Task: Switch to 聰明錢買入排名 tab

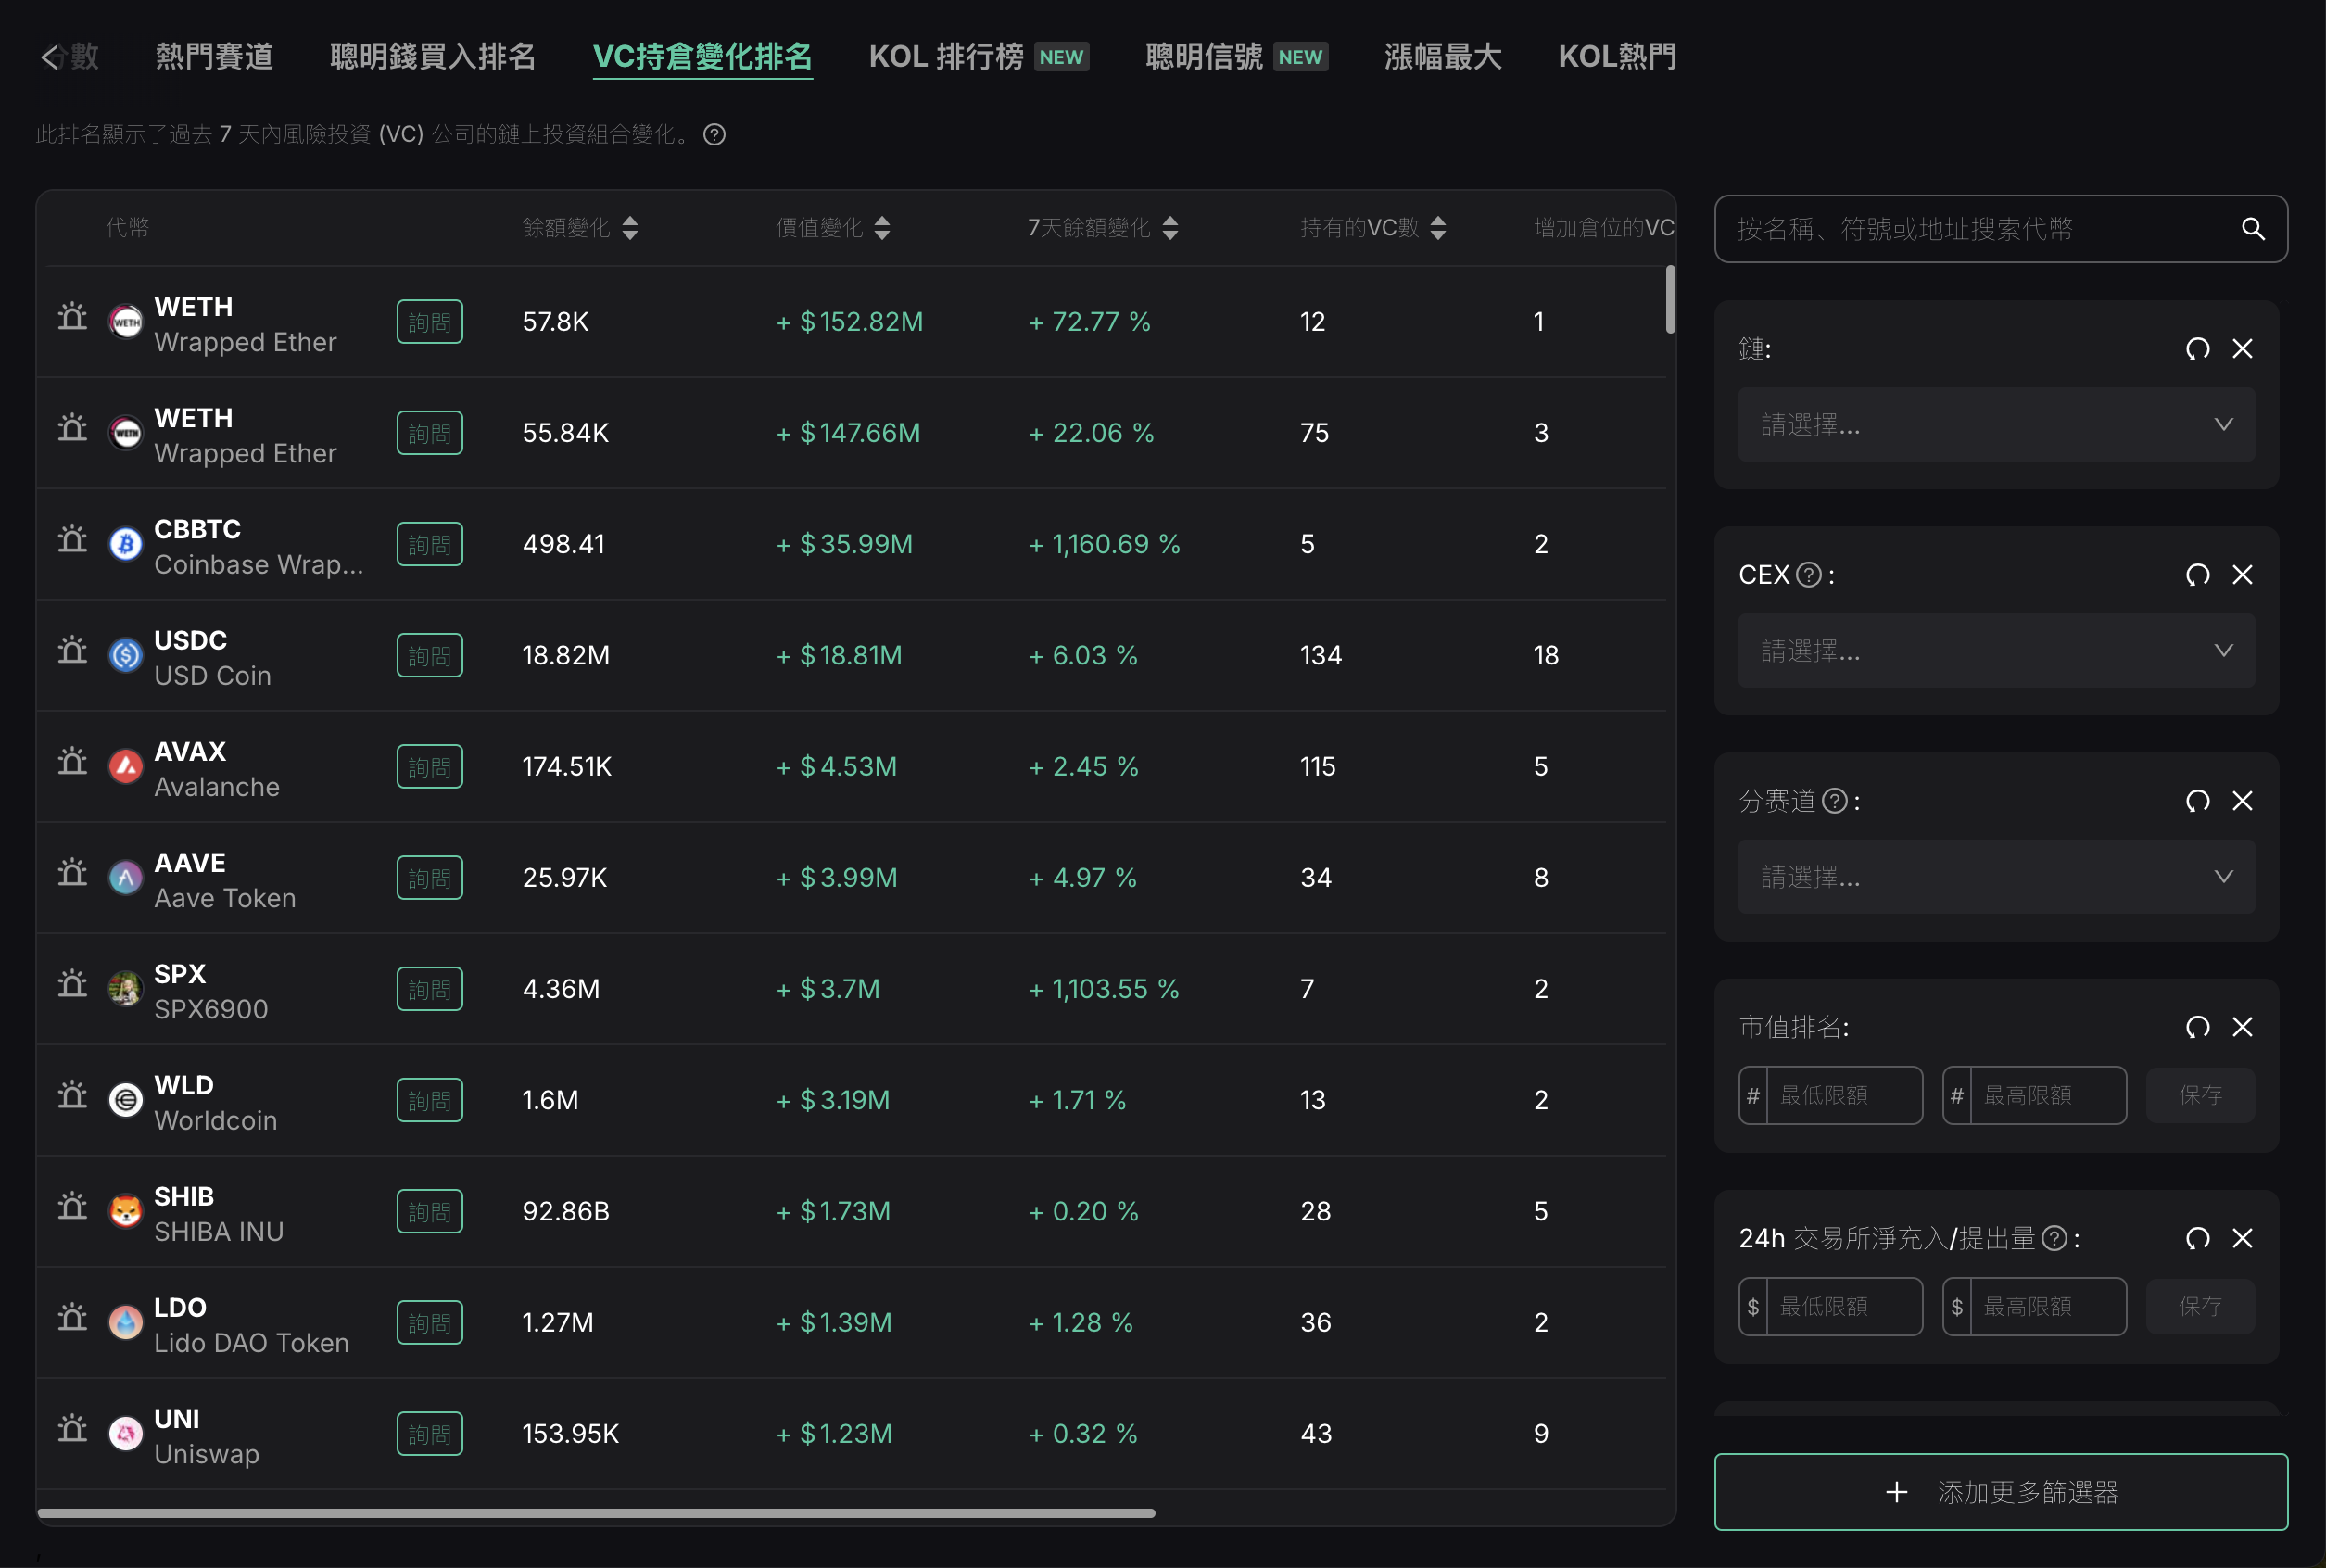Action: (432, 57)
